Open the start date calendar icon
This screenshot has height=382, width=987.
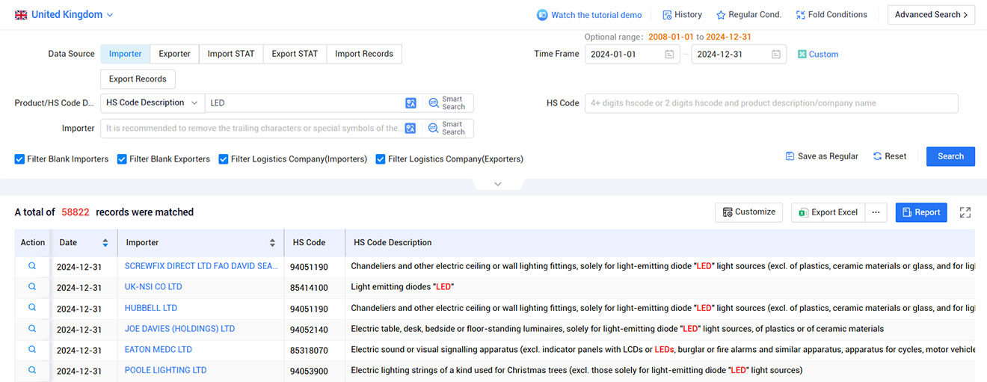click(669, 55)
